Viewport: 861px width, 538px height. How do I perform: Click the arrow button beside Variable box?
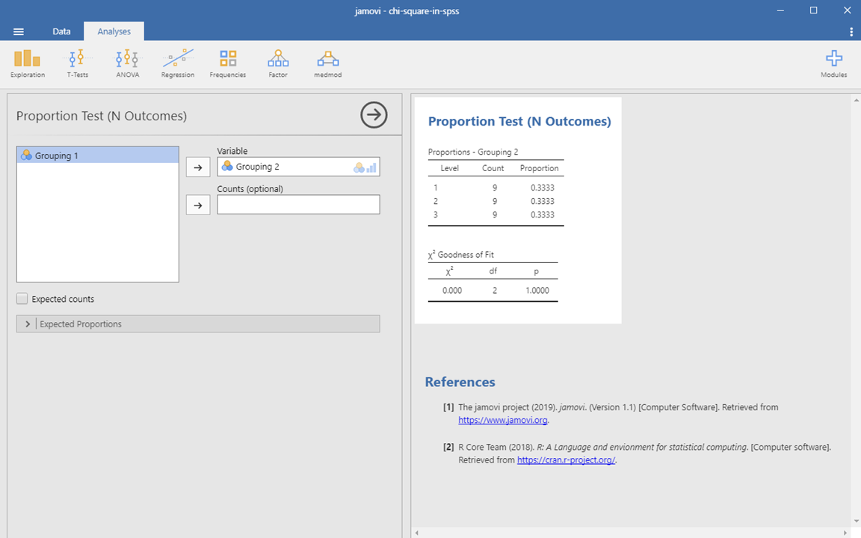tap(197, 167)
